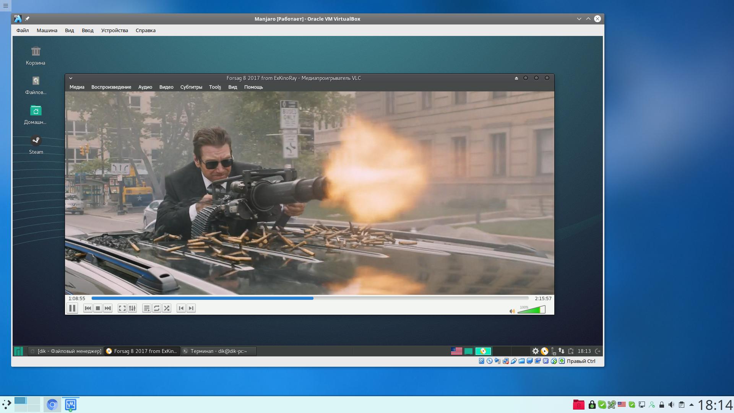Open the Субтитры menu

191,87
